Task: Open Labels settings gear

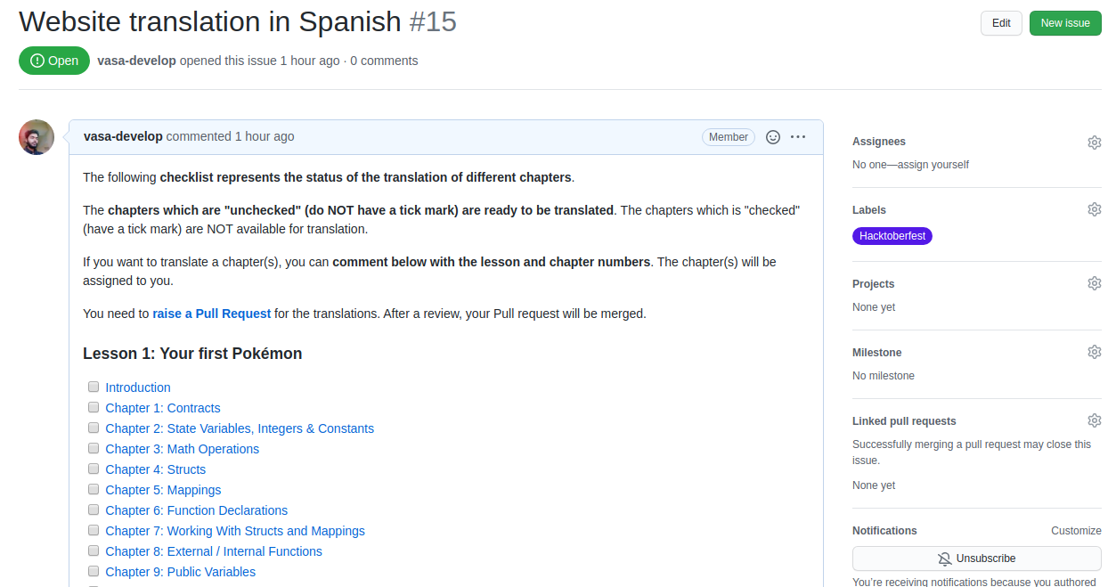Action: [1094, 208]
